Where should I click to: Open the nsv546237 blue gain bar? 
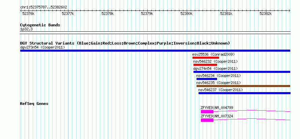tap(244, 93)
